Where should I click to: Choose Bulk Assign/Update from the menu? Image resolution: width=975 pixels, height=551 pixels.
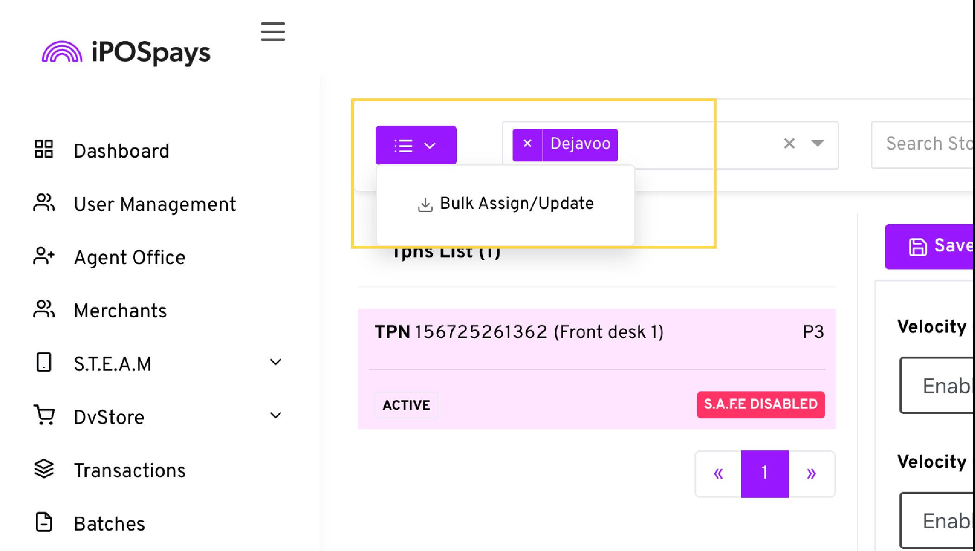click(x=506, y=204)
